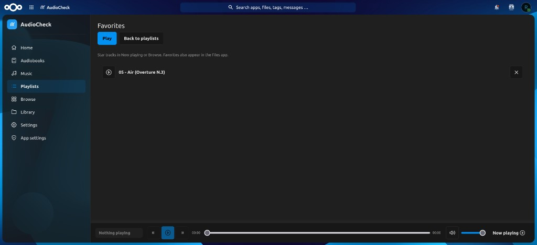
Task: Click the playback seek bar
Action: (318, 232)
